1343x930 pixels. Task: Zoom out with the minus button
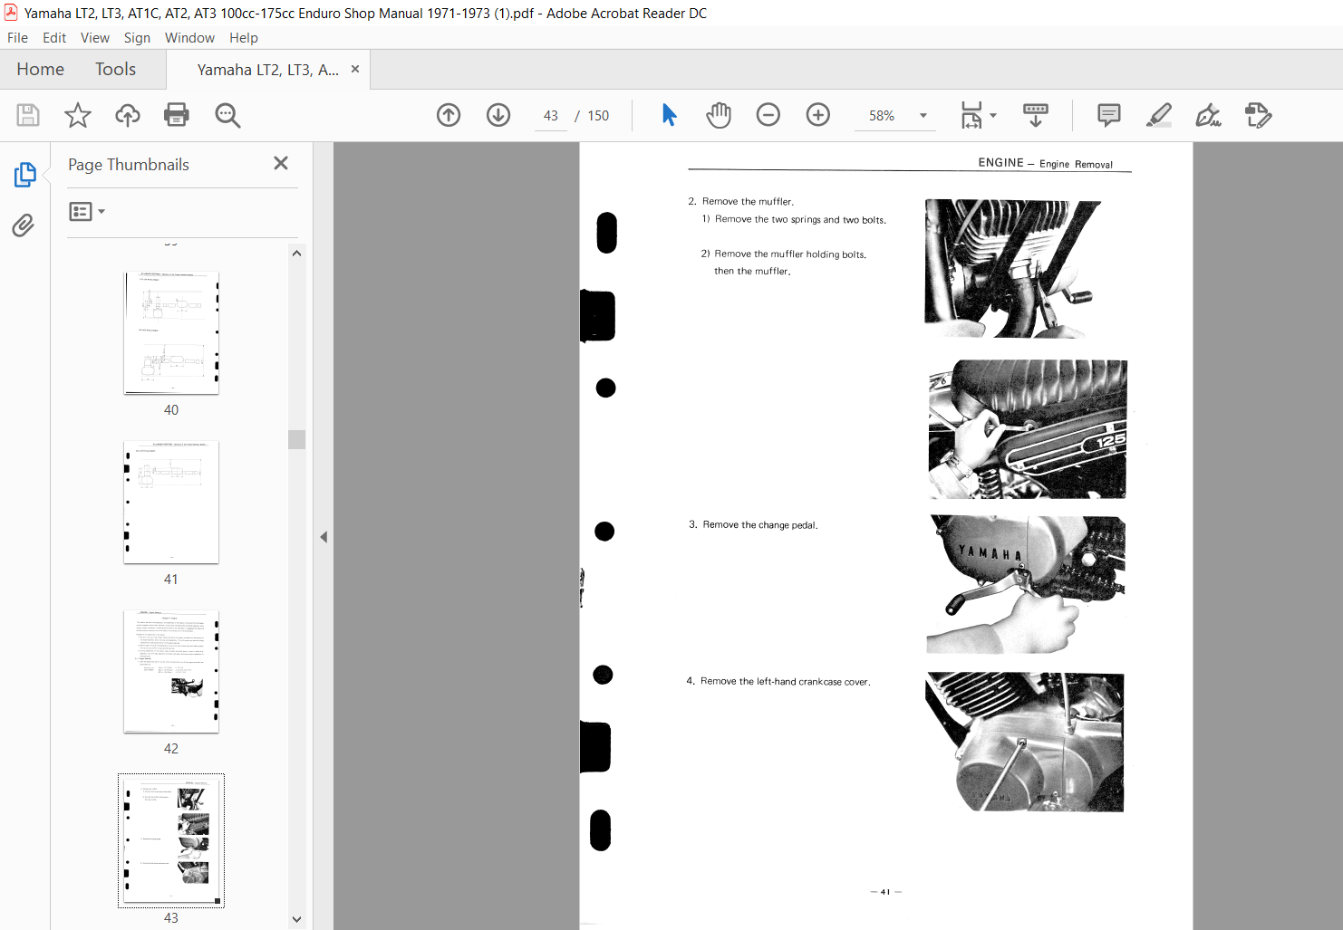click(x=768, y=115)
